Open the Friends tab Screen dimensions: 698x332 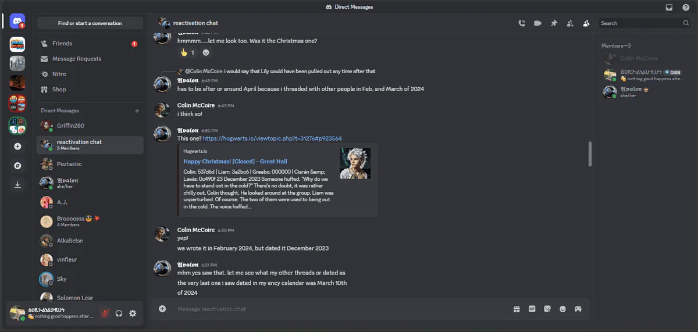pyautogui.click(x=90, y=44)
